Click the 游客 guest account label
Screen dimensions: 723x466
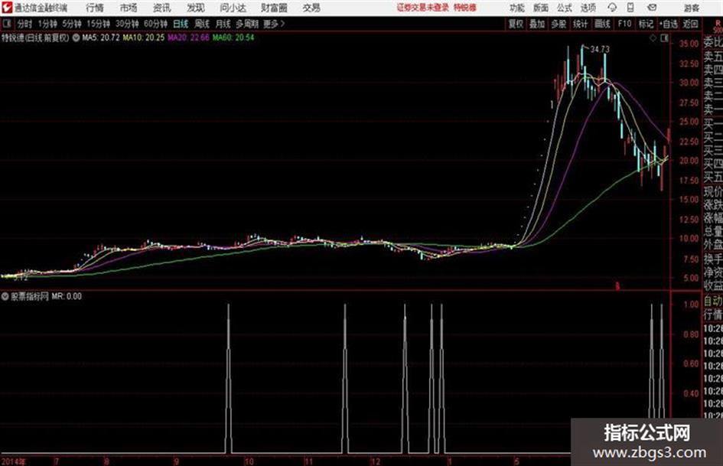(691, 8)
